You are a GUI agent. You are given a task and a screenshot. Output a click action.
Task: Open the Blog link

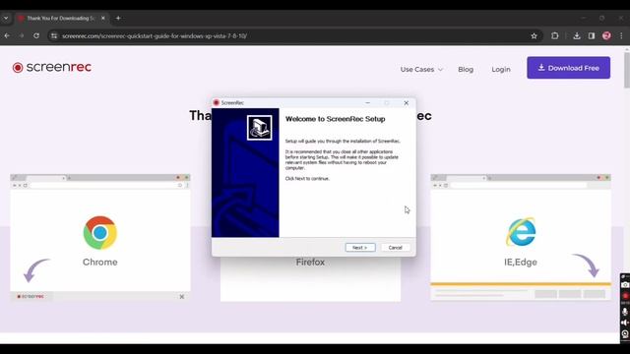coord(466,70)
